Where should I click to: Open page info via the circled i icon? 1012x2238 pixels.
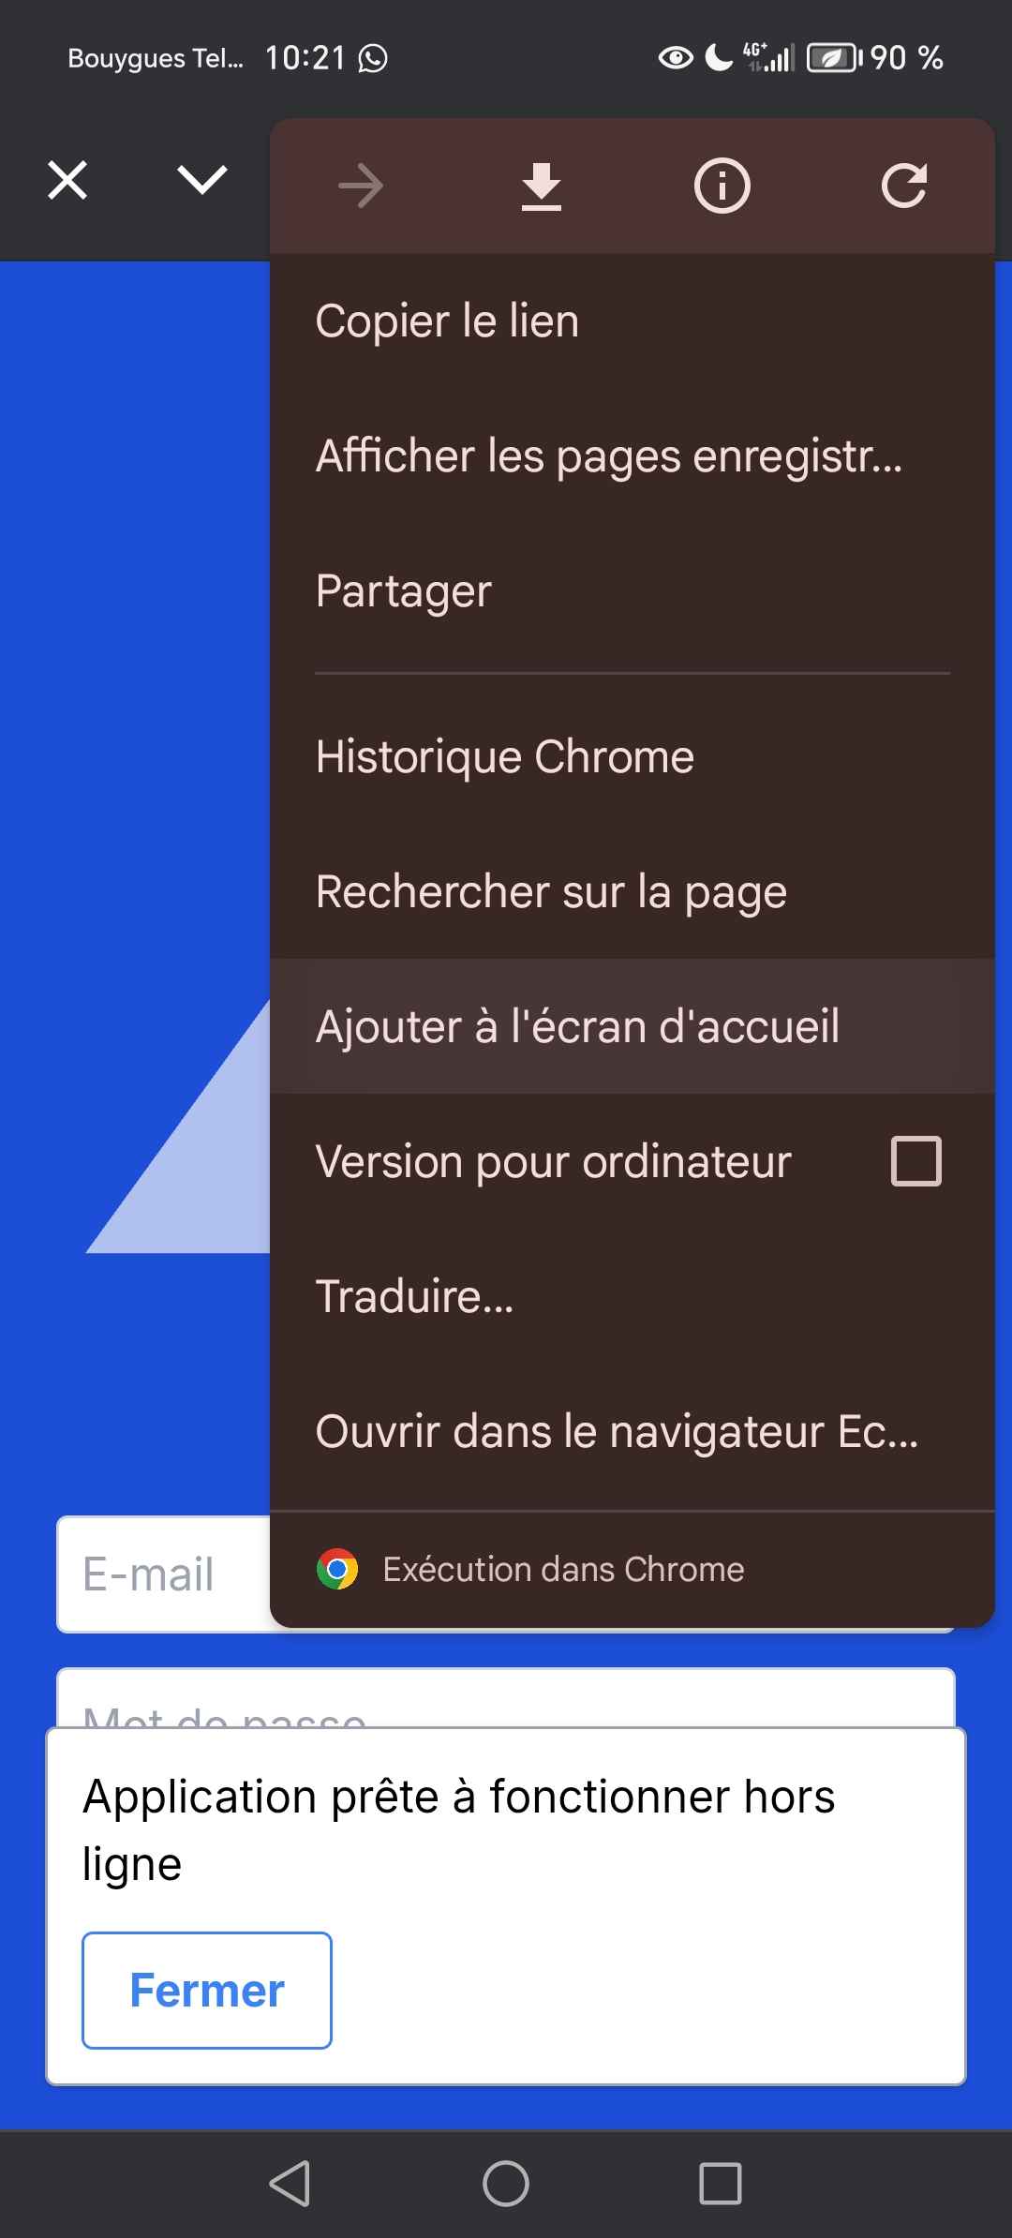(722, 186)
